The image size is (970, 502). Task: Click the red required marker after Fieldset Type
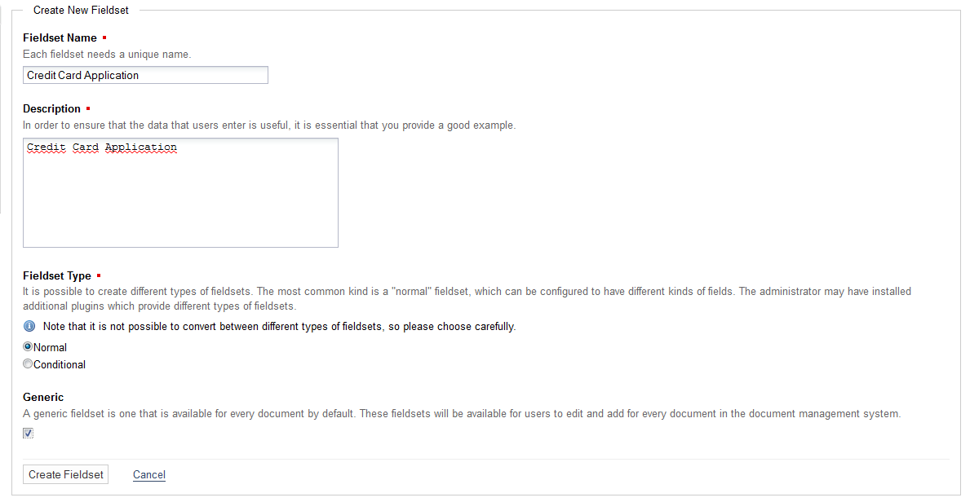(99, 275)
